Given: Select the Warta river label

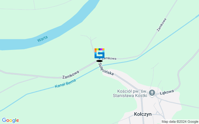Looking at the screenshot, I should tap(42, 39).
